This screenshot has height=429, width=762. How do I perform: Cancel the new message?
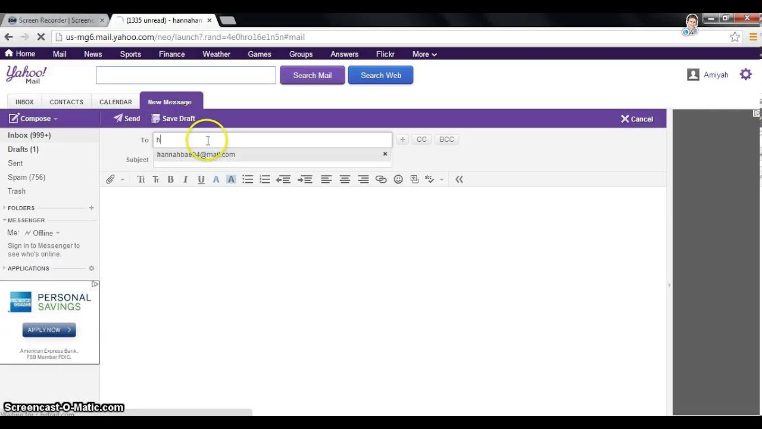637,119
